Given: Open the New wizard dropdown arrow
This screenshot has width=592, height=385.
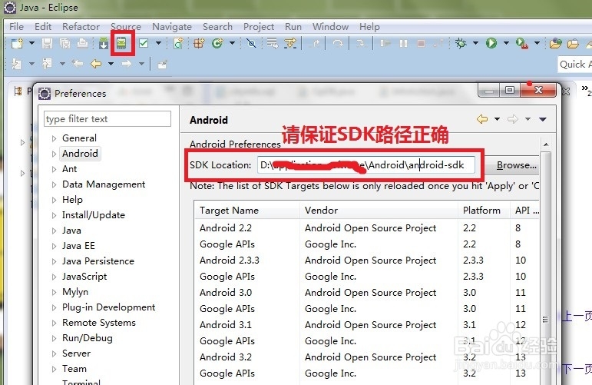Looking at the screenshot, I should pyautogui.click(x=31, y=44).
